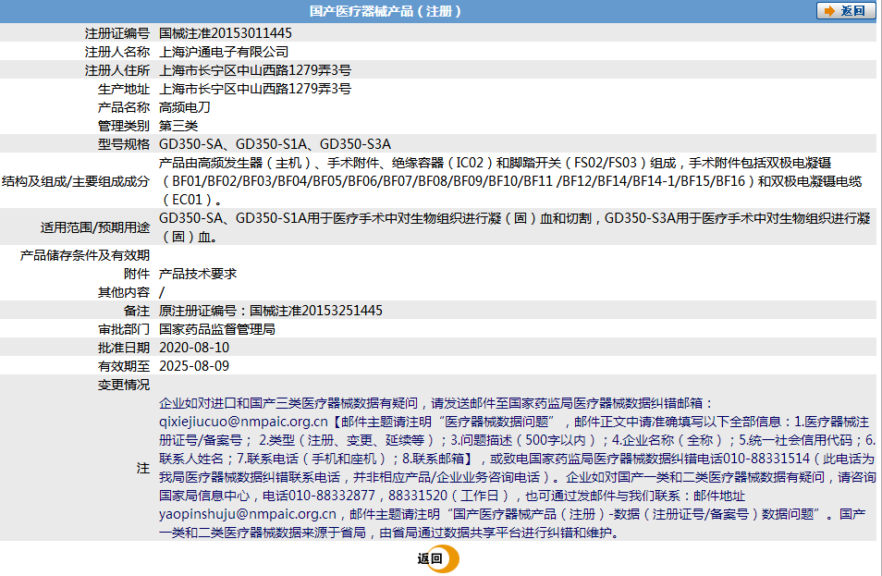
Task: Click the 注 label beside the note
Action: point(143,468)
